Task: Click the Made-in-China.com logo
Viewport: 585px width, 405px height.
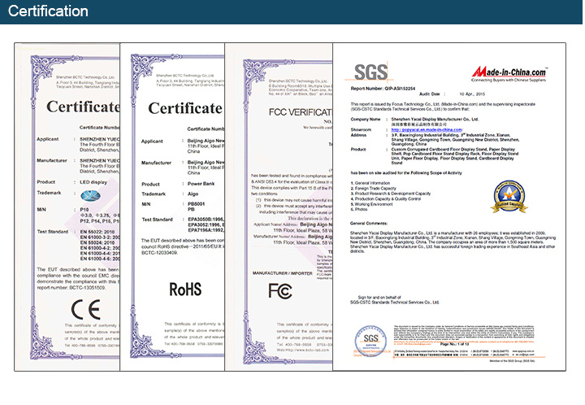Action: [x=509, y=74]
